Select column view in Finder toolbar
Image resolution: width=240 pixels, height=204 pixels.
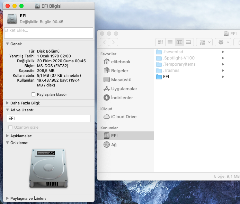point(179,42)
